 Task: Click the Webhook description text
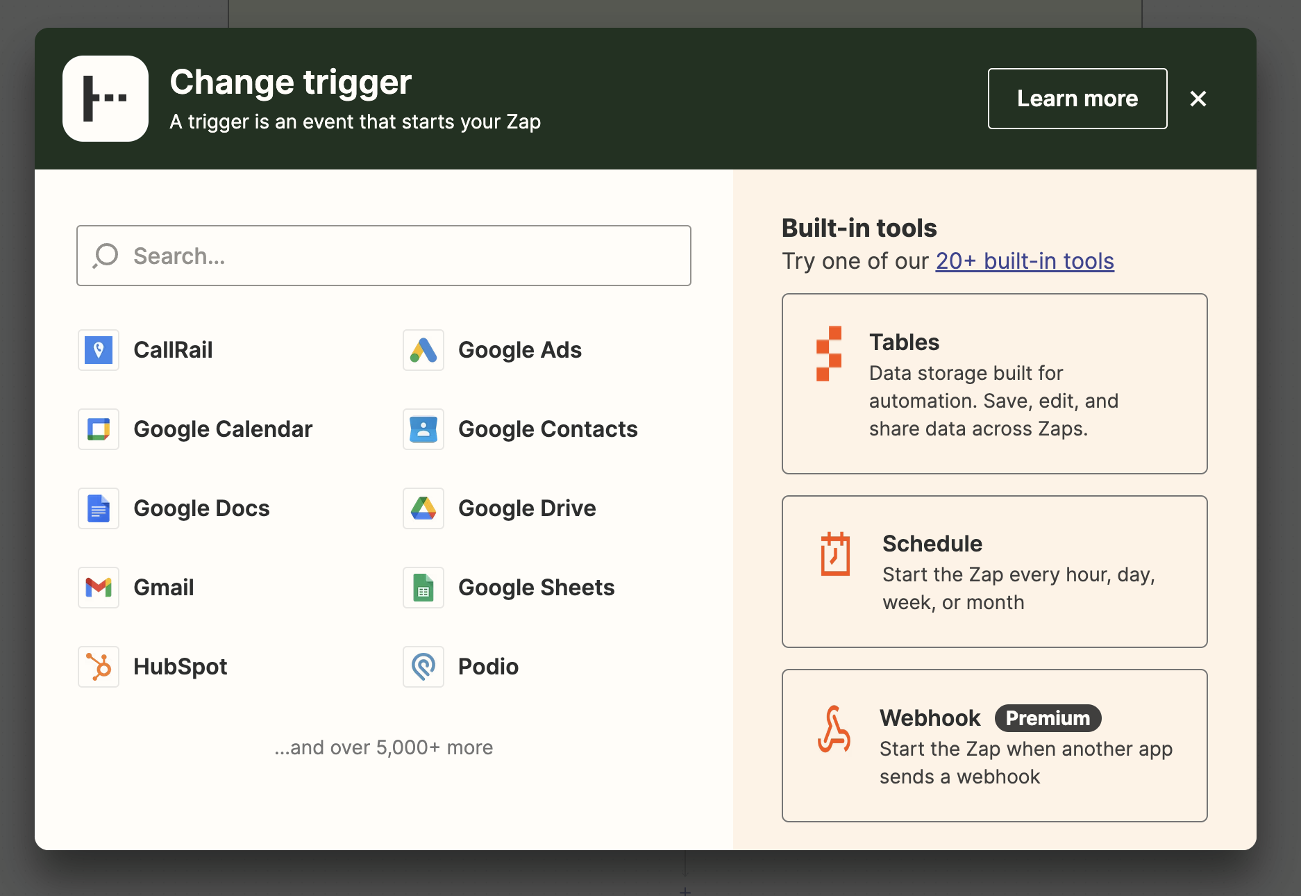tap(1026, 763)
